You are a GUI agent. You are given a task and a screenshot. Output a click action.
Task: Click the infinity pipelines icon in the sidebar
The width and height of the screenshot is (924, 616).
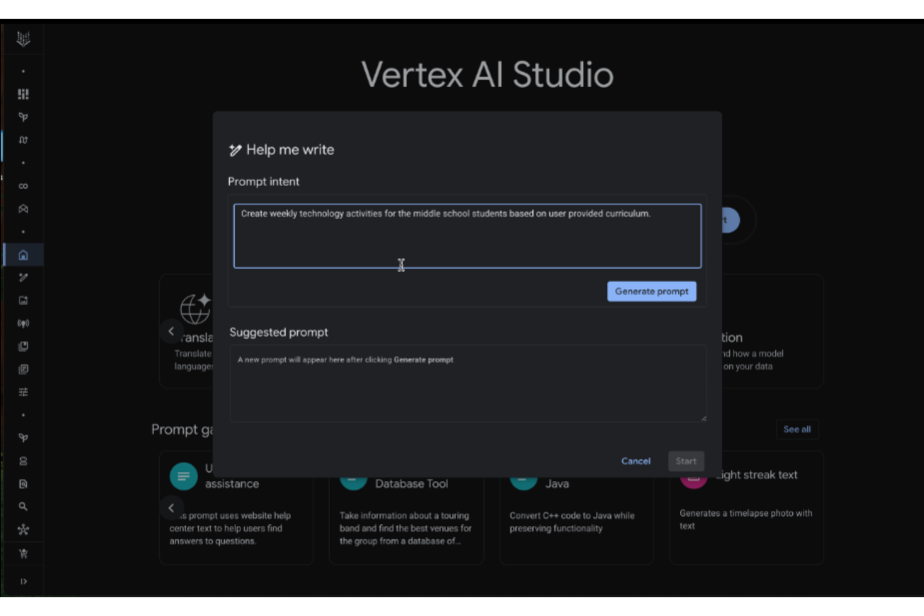point(23,185)
